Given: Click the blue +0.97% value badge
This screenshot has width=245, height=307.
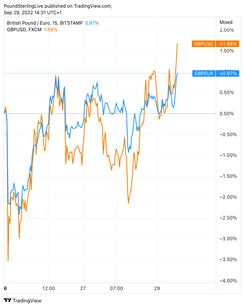Looking at the screenshot, I should click(x=228, y=73).
